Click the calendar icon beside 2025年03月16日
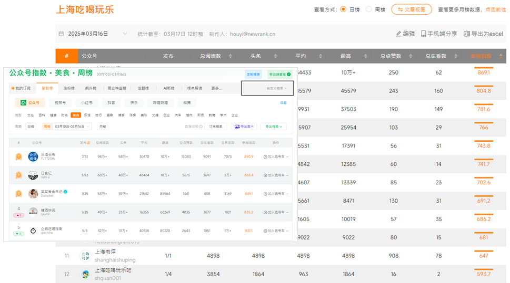This screenshot has height=283, width=510. [62, 34]
